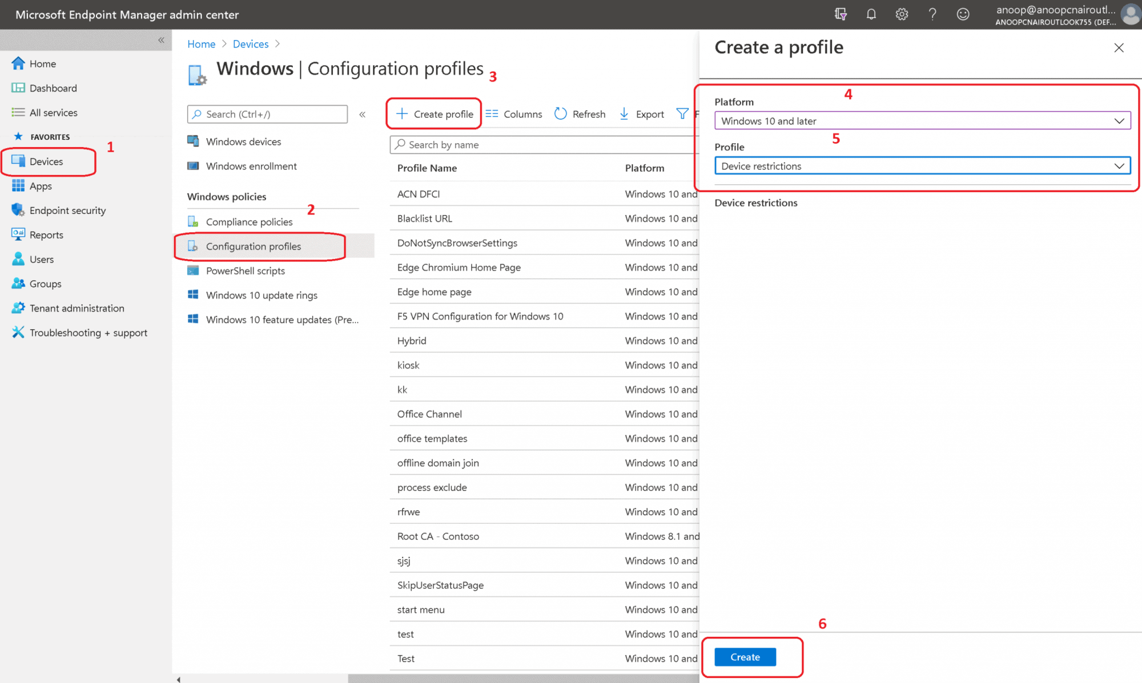
Task: Open Tenant administration
Action: click(77, 308)
